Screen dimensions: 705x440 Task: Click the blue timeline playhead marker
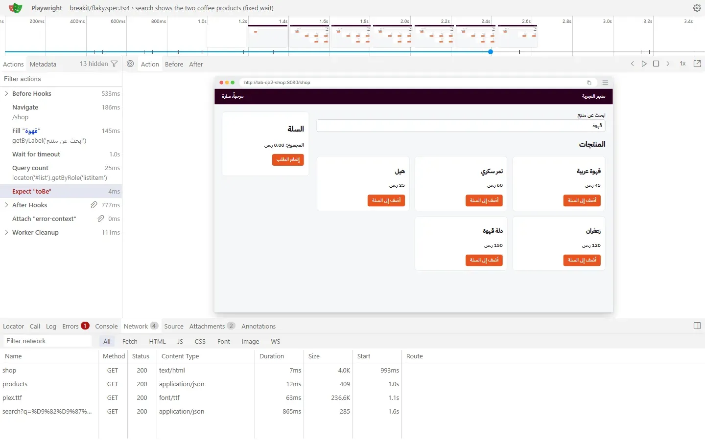(491, 52)
